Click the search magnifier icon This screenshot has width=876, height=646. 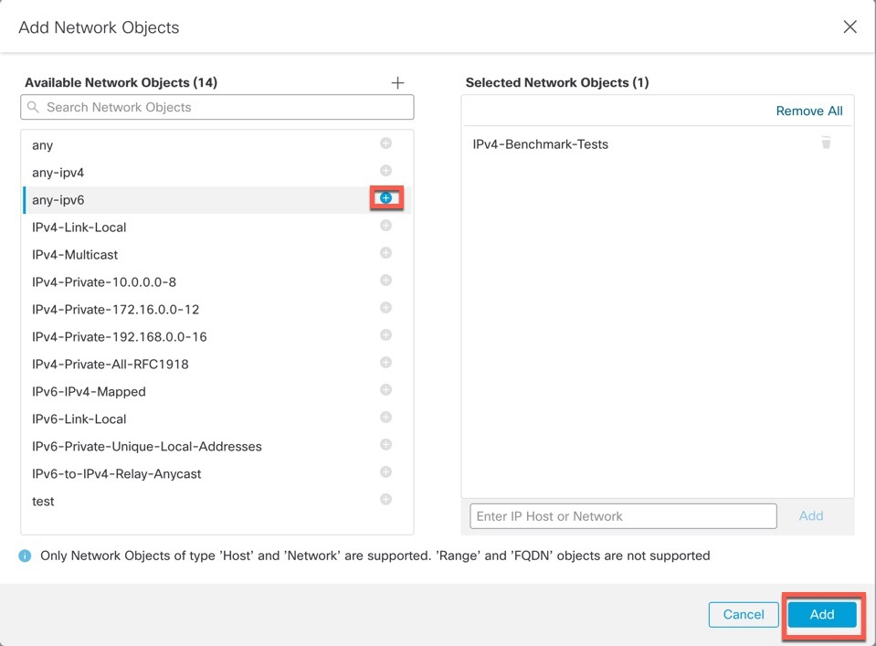[x=32, y=107]
